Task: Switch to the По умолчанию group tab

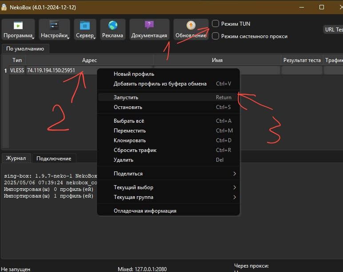Action: [25, 49]
